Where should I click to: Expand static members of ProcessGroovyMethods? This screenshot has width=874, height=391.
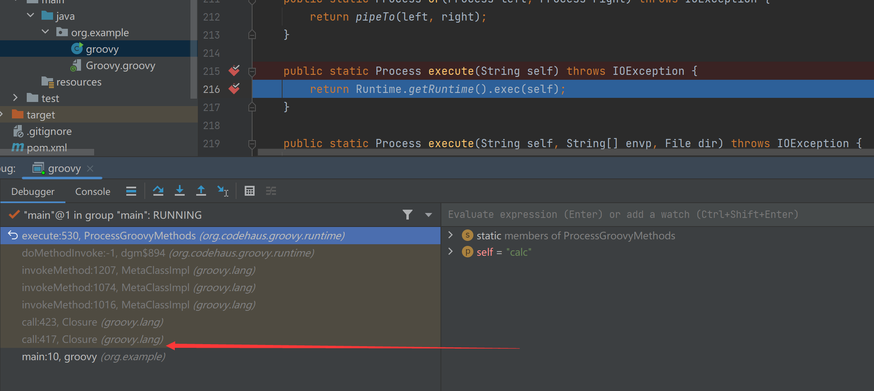[450, 235]
